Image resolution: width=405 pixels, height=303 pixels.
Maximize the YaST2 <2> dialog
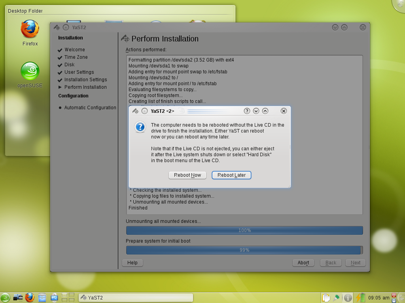(x=265, y=111)
